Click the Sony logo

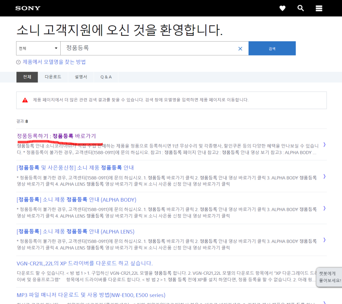tap(28, 8)
